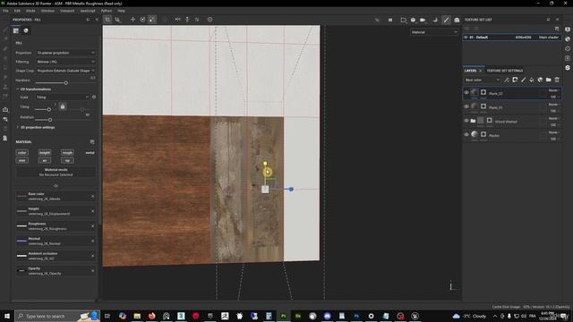This screenshot has width=573, height=322.
Task: Open the Scale Tiling dropdown
Action: (x=63, y=97)
